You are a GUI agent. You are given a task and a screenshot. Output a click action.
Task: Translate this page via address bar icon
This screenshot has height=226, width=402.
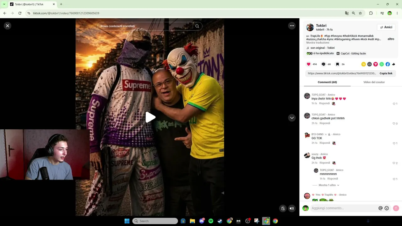[x=347, y=13]
